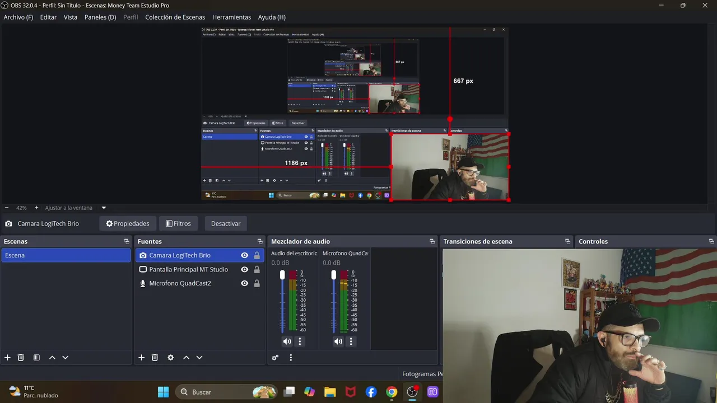The width and height of the screenshot is (717, 403).
Task: Click camera source inside preview canvas
Action: click(x=450, y=167)
